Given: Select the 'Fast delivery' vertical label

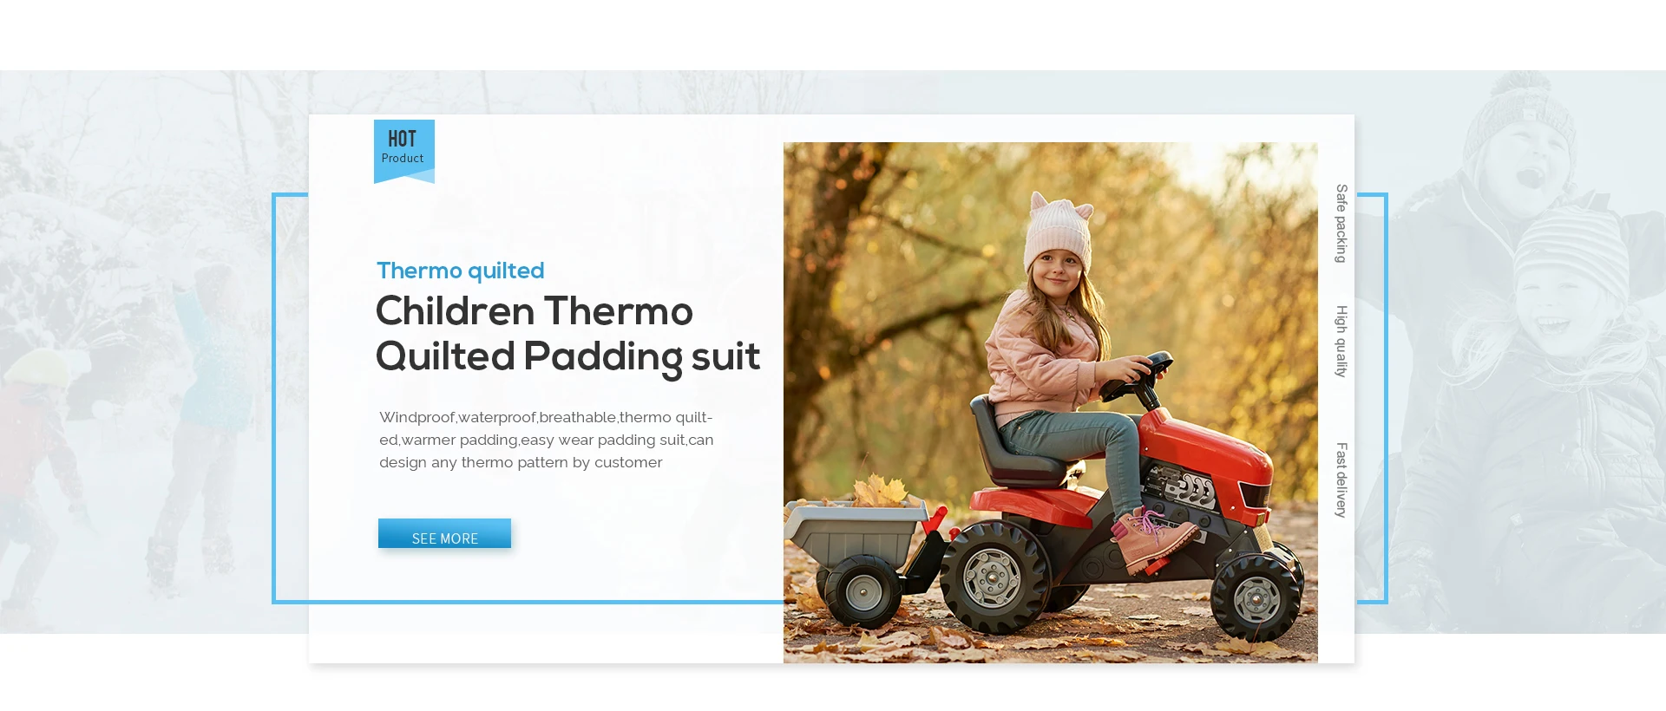Looking at the screenshot, I should 1341,480.
